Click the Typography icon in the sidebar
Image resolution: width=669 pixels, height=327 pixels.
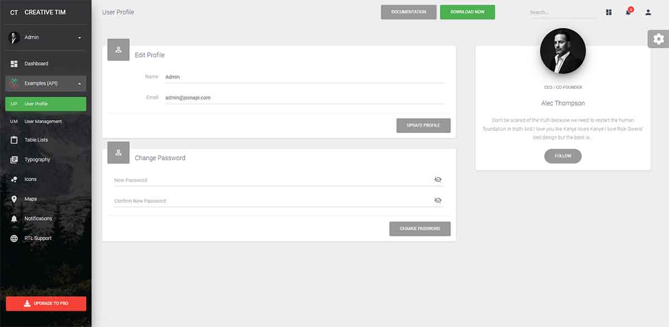(13, 159)
